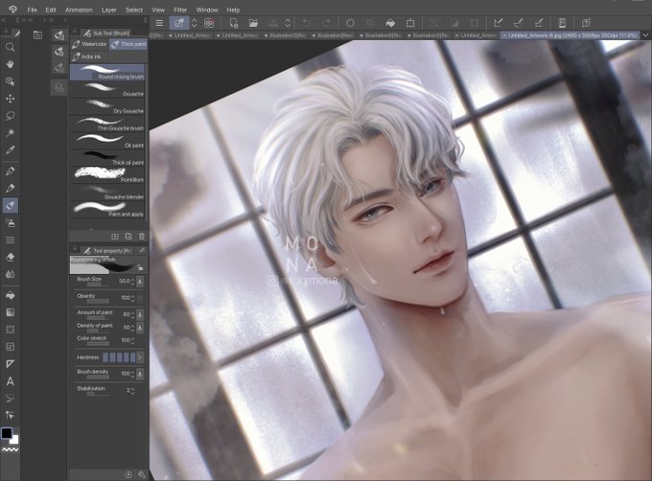Click the Open file folder icon

click(x=253, y=23)
